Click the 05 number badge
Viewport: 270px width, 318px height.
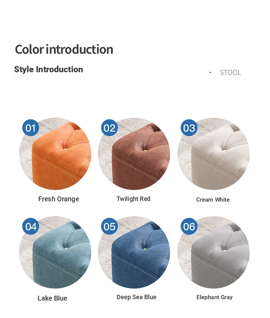pyautogui.click(x=109, y=226)
